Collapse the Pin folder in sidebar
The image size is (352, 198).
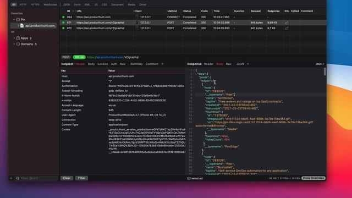(x=14, y=20)
